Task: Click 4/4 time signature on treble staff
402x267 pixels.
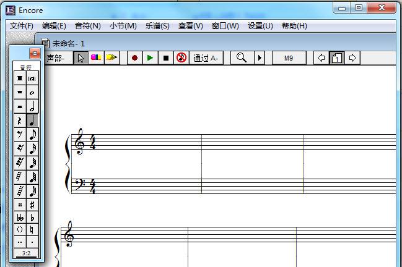Action: [x=92, y=142]
